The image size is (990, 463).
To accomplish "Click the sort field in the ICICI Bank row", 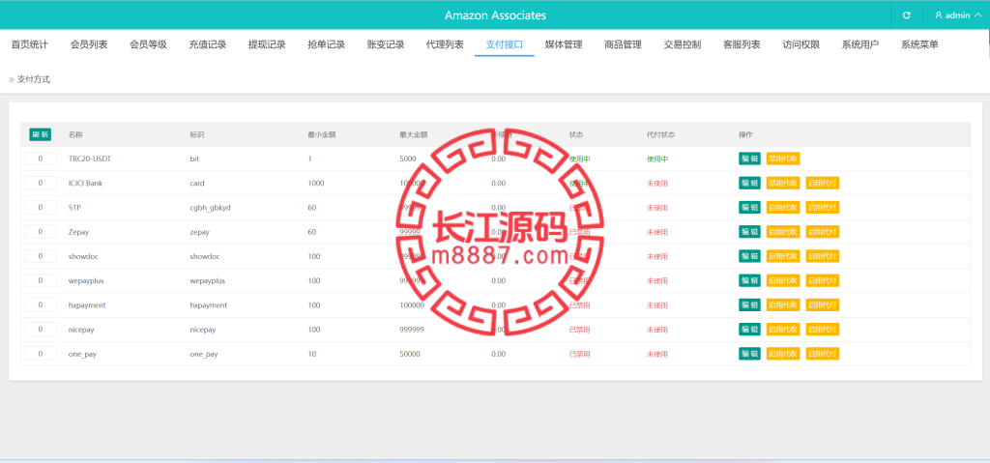I will pos(41,184).
